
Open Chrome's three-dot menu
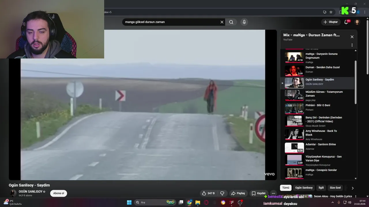point(365,12)
